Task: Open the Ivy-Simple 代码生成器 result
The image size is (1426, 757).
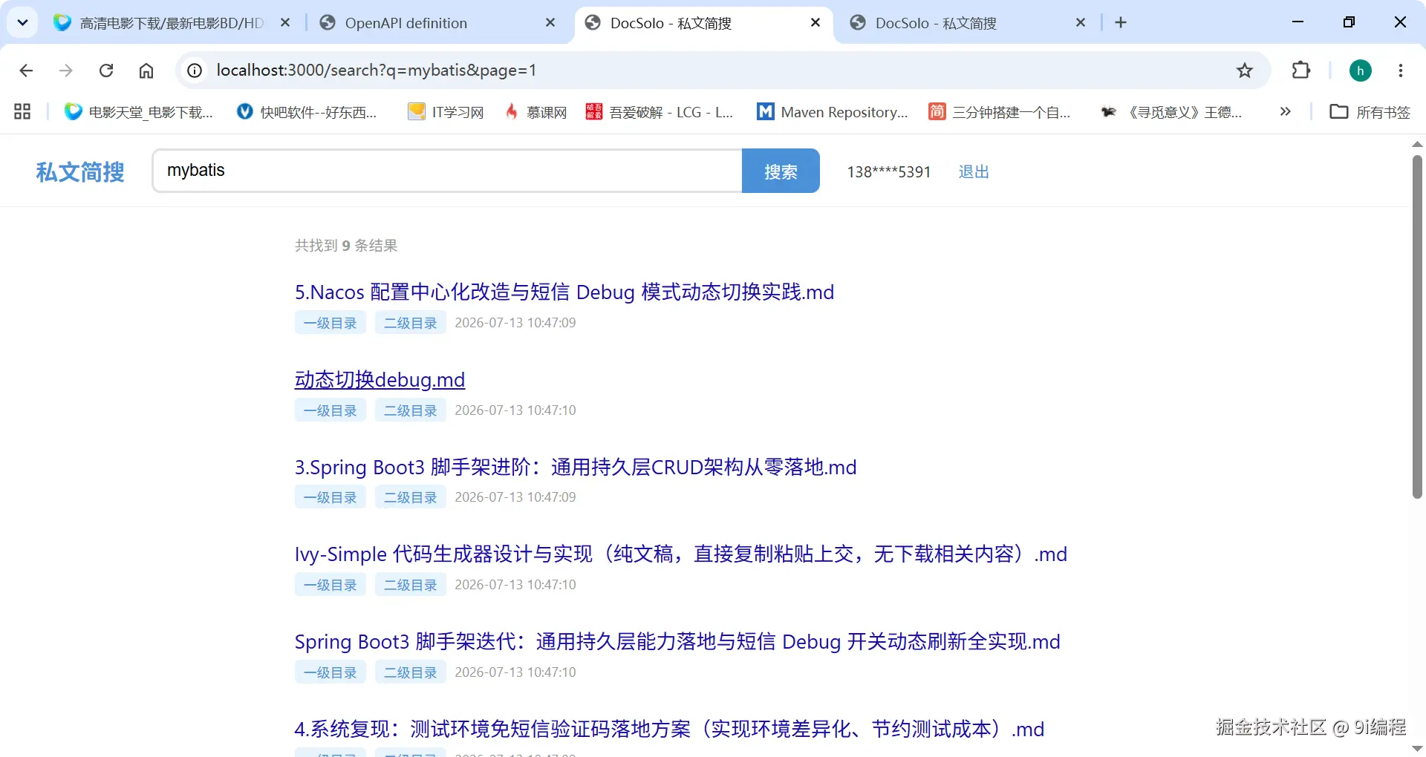Action: (681, 554)
